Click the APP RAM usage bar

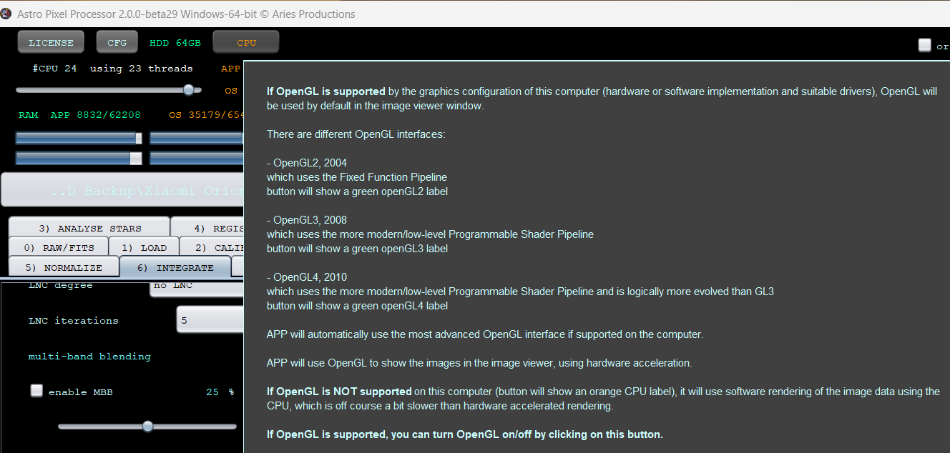click(79, 137)
